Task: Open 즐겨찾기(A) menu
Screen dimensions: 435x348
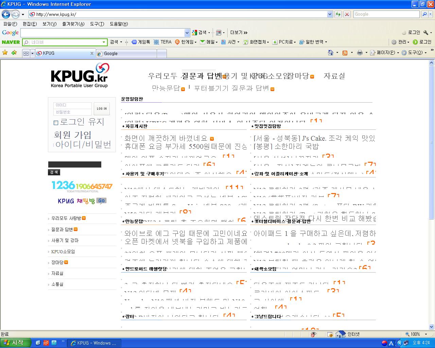Action: click(73, 24)
